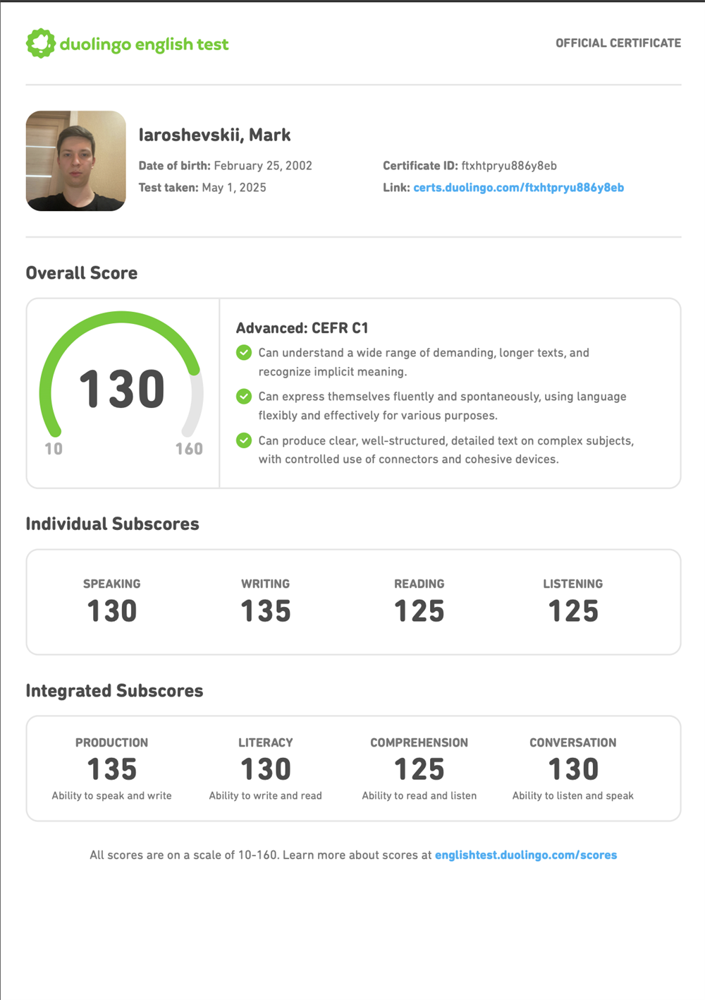Click the "Integrated Subscores" heading
Image resolution: width=705 pixels, height=1000 pixels.
pyautogui.click(x=115, y=691)
